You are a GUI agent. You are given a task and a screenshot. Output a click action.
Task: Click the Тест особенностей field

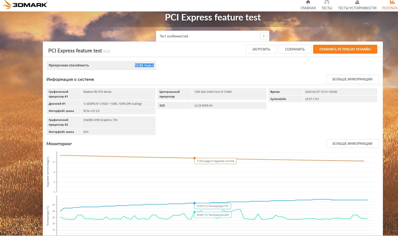pos(208,36)
